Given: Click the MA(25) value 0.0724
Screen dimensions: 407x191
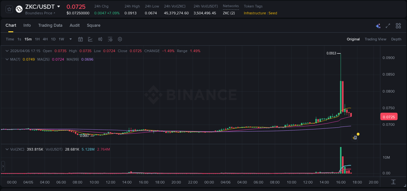Looking at the screenshot, I should tap(58, 59).
